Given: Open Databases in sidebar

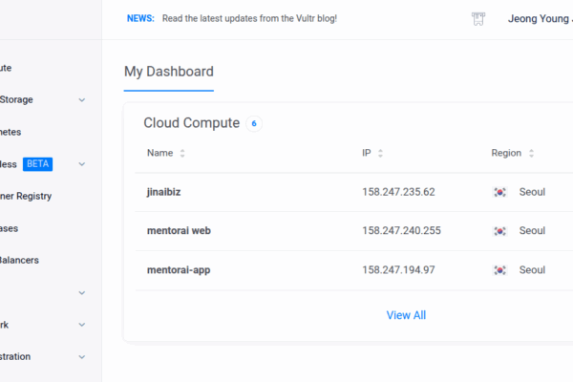Looking at the screenshot, I should coord(10,228).
